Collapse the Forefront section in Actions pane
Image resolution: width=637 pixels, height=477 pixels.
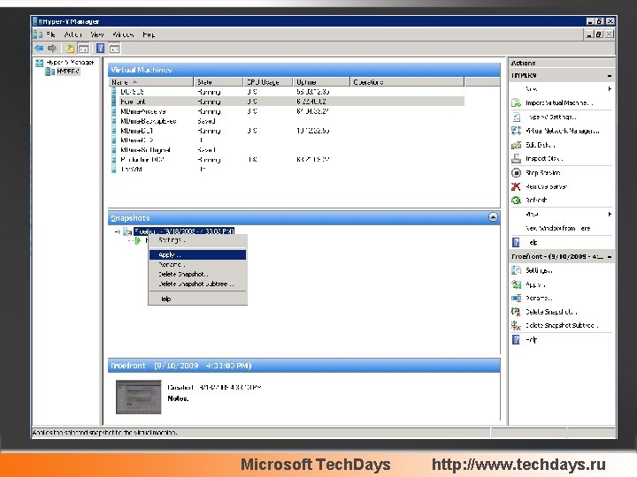click(610, 257)
